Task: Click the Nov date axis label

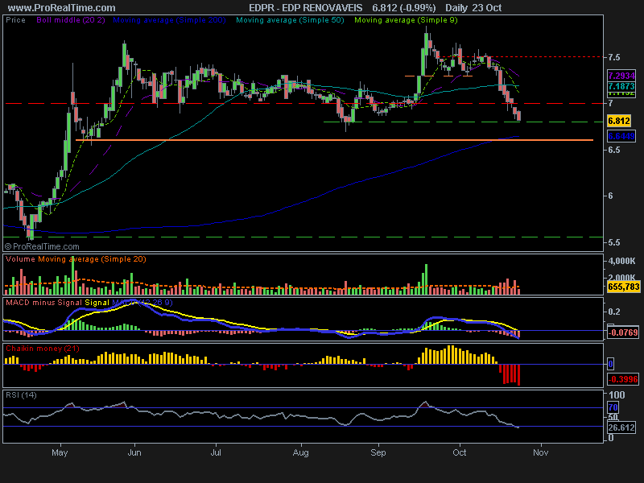Action: [540, 452]
